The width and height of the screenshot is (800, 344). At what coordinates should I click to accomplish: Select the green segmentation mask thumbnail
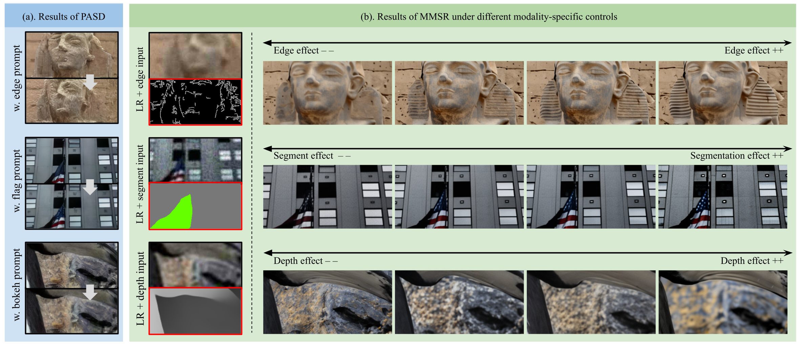pos(195,206)
